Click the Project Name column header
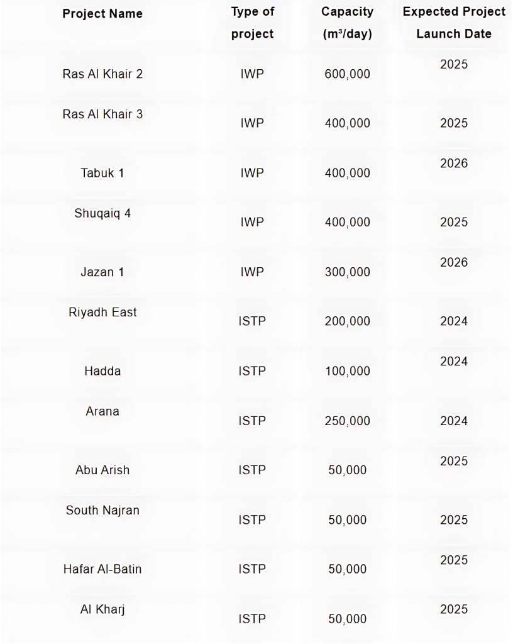The image size is (513, 644). 102,13
